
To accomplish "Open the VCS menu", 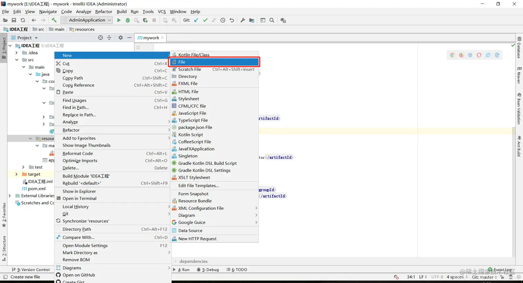I will pyautogui.click(x=162, y=11).
